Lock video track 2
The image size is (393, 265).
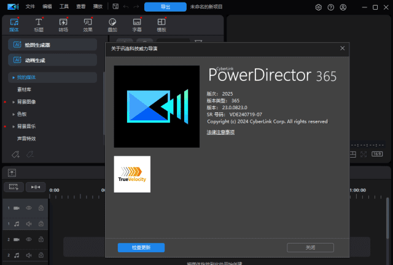pyautogui.click(x=41, y=239)
